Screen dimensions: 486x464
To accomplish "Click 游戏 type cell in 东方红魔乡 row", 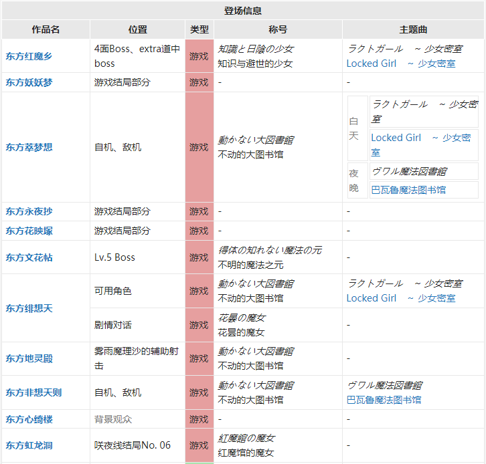I will [x=199, y=56].
